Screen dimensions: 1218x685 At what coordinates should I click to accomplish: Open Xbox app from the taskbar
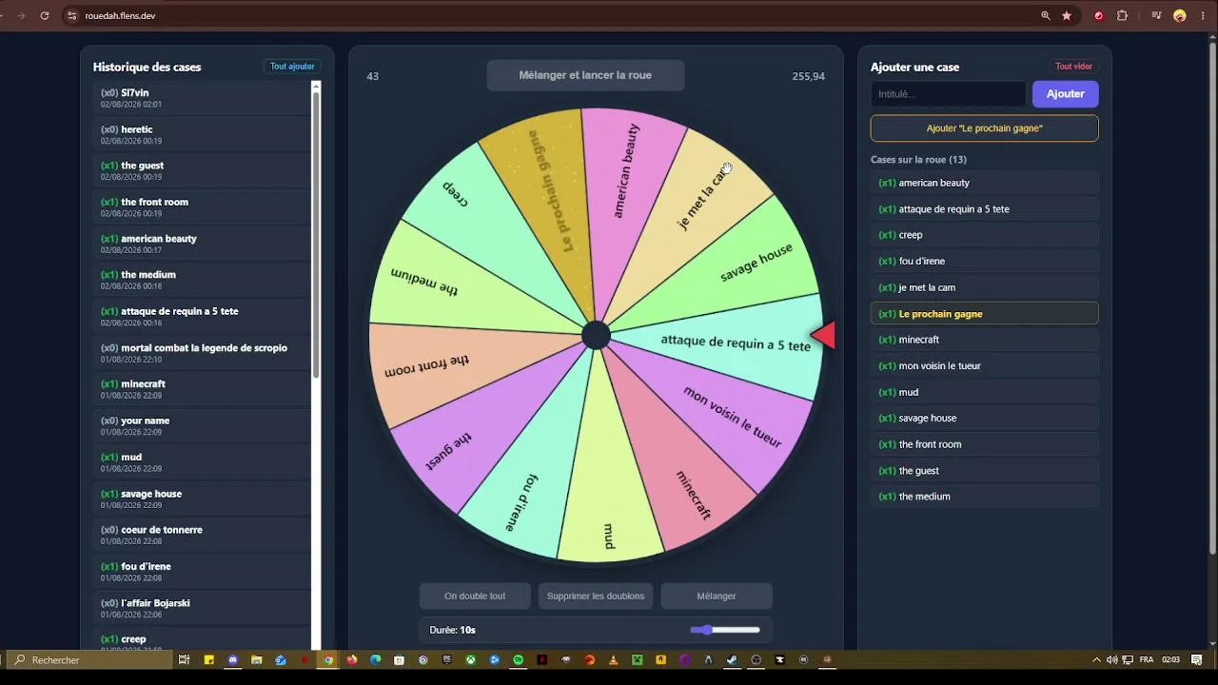pos(471,659)
